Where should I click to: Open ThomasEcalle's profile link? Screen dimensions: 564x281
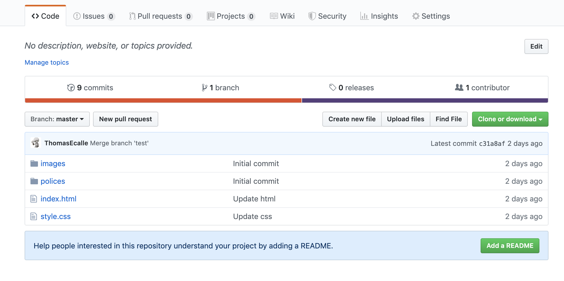[x=66, y=143]
